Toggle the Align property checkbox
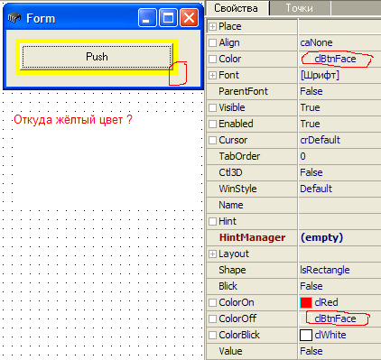Image resolution: width=381 pixels, height=360 pixels. tap(212, 42)
